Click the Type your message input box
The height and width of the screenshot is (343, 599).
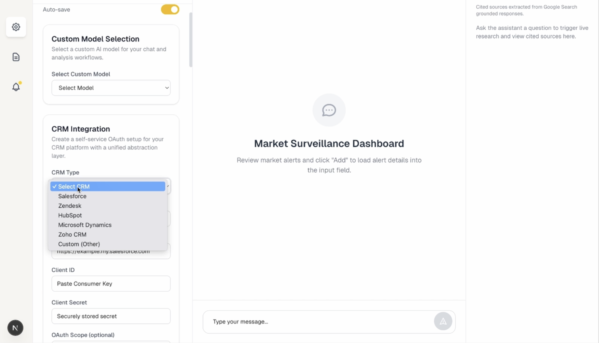(x=300, y=322)
